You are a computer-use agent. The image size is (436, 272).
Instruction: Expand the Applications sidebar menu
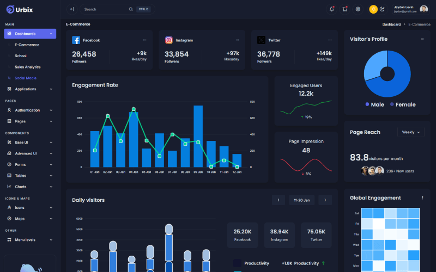(30, 89)
